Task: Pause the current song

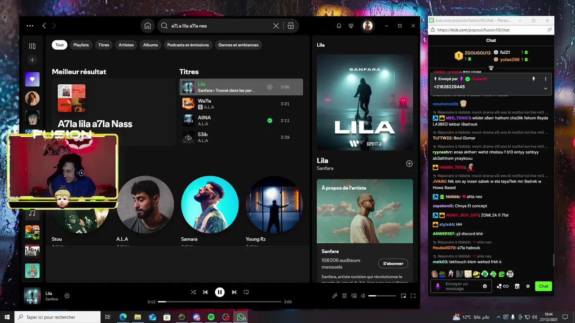Action: [x=220, y=292]
